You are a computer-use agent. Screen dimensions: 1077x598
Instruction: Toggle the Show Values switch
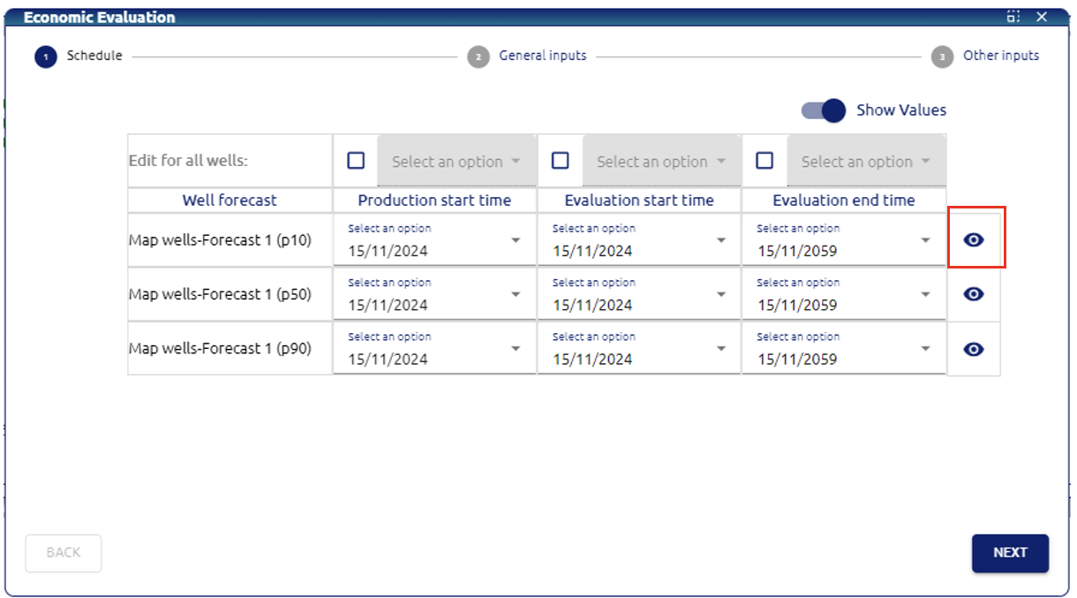pos(824,110)
